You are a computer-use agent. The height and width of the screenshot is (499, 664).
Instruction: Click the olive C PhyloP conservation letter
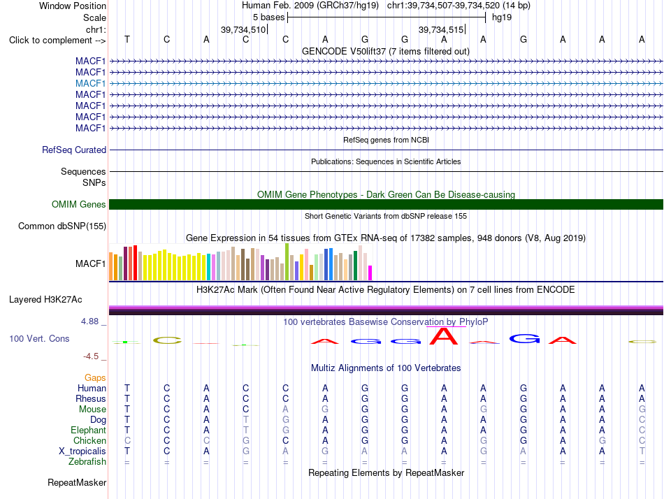tap(167, 340)
